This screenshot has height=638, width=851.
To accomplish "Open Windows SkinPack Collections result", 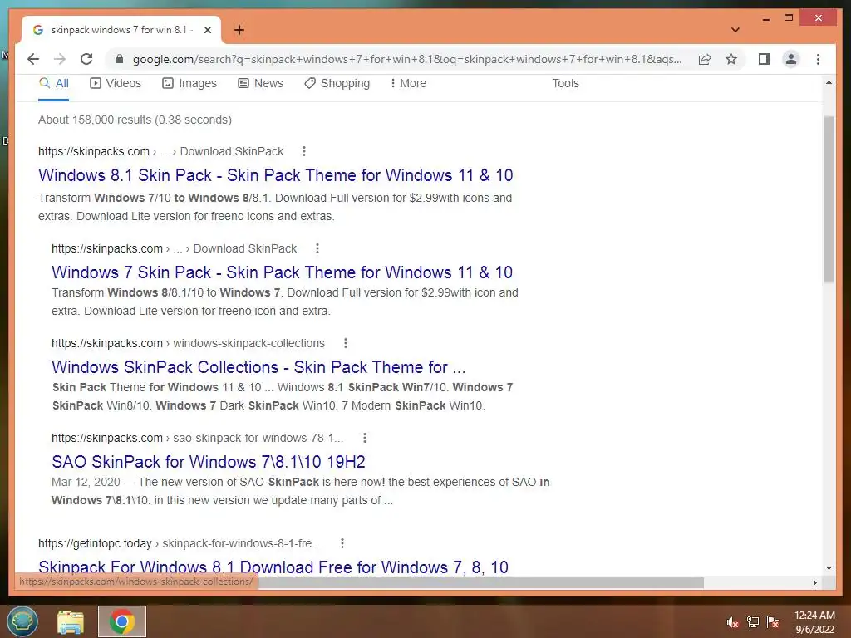I will pyautogui.click(x=259, y=367).
